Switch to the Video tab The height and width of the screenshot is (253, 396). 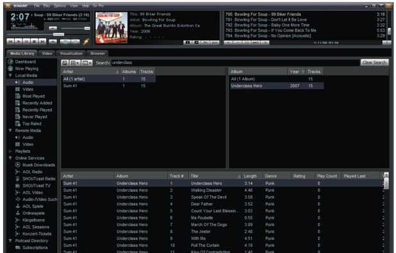47,53
